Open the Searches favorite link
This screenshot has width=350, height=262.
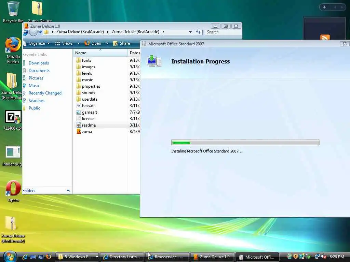tap(36, 101)
